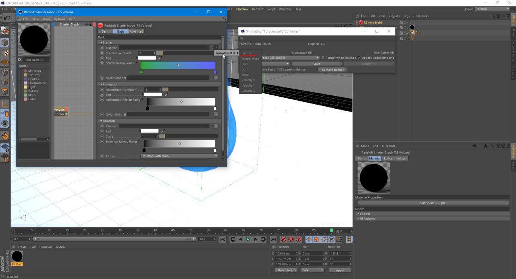Click the Emission Tint eyedropper icon

[x=163, y=131]
